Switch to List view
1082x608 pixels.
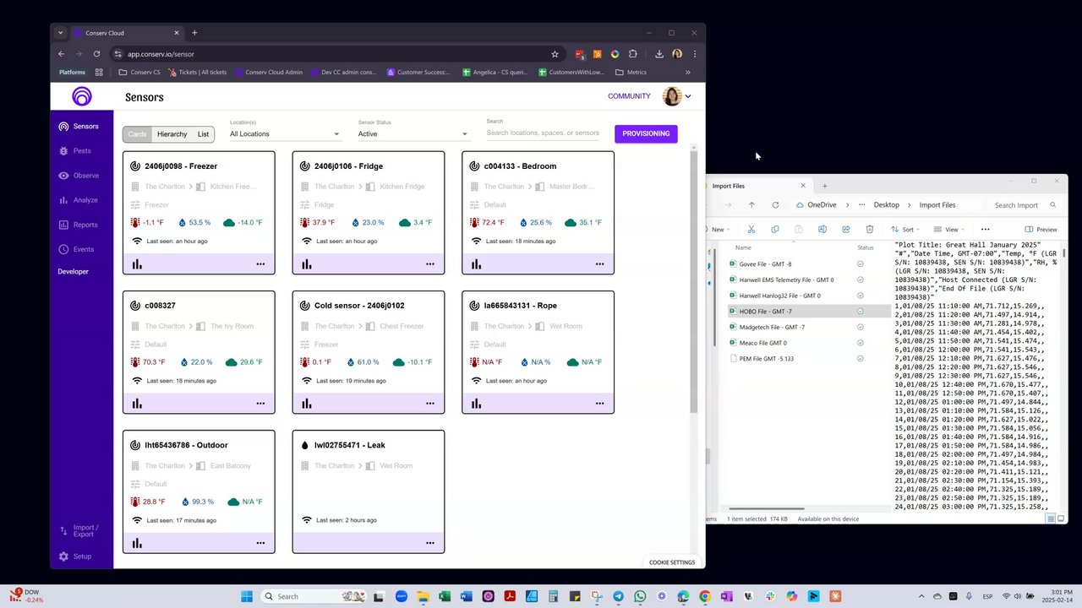click(203, 134)
